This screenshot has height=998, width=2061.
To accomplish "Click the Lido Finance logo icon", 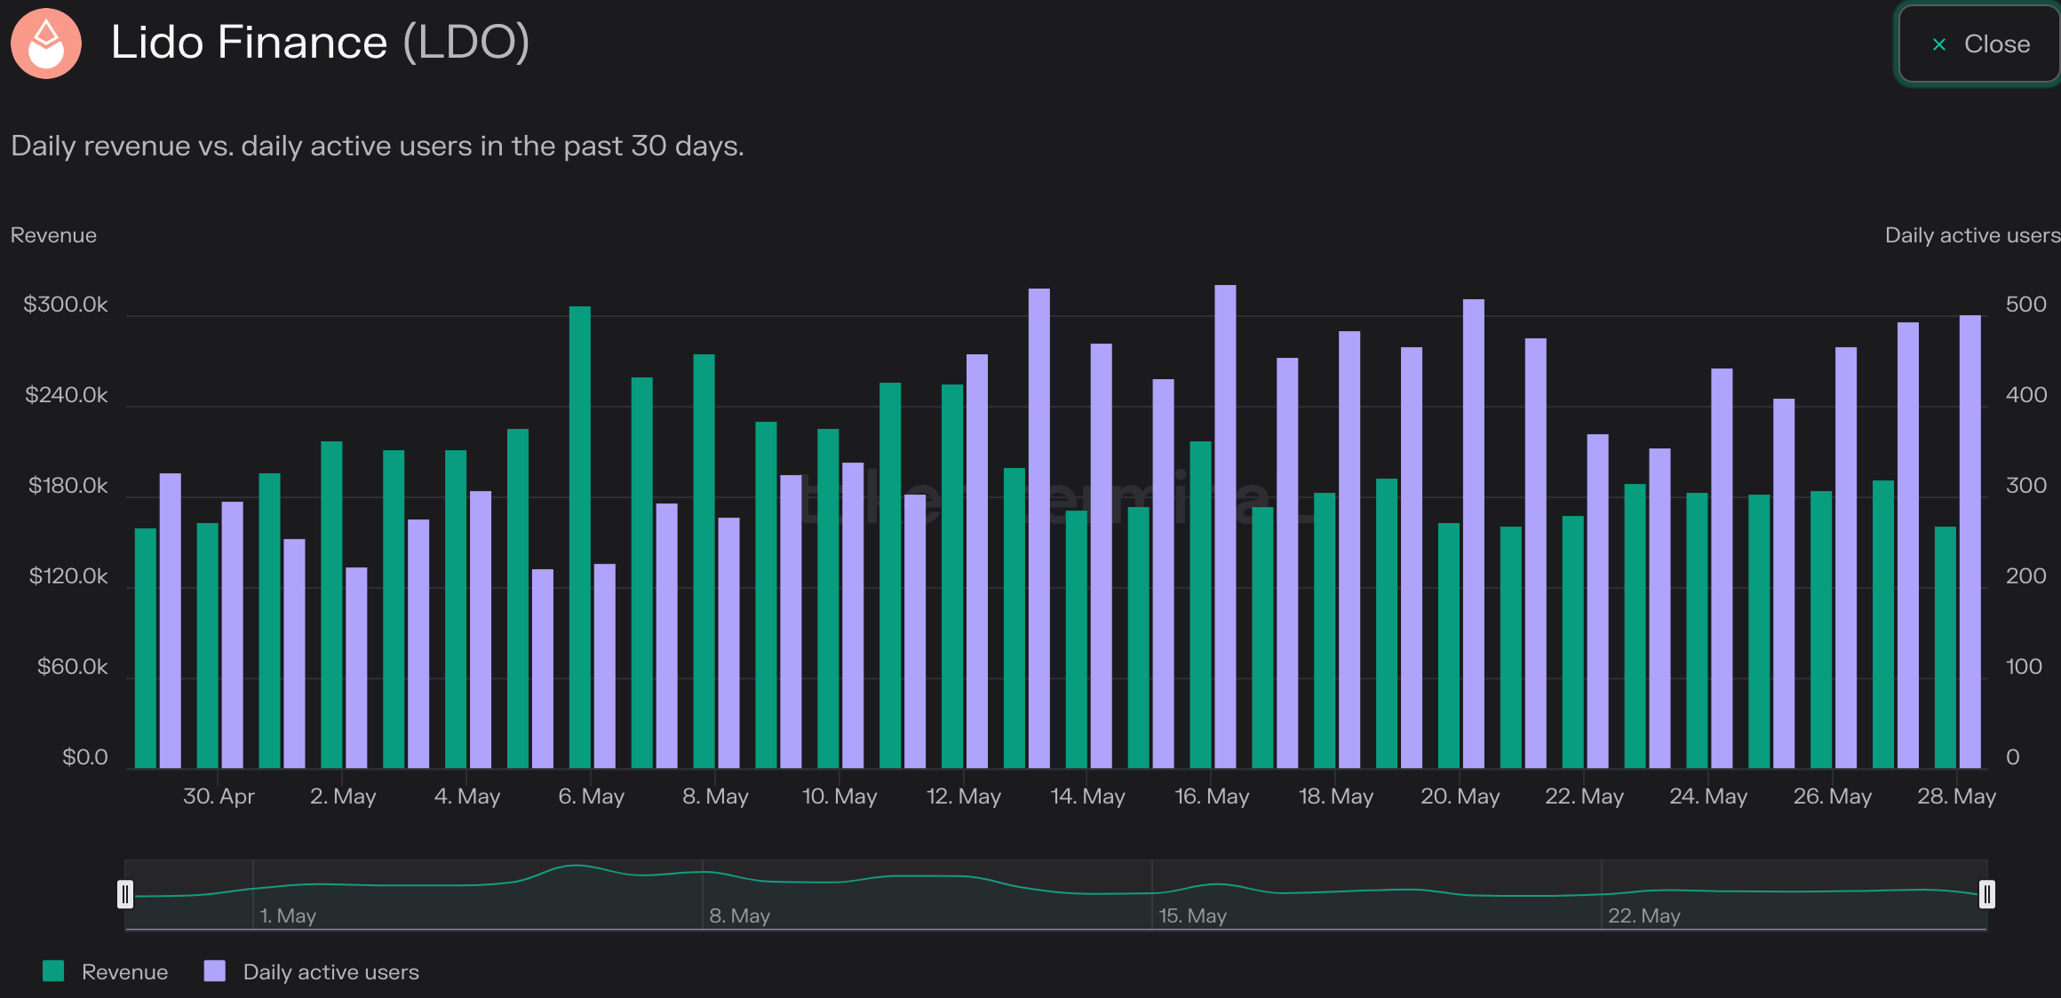I will (x=46, y=44).
